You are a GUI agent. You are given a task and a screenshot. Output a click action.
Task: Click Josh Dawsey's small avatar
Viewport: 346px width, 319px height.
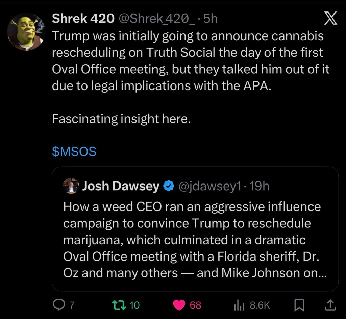(x=71, y=186)
